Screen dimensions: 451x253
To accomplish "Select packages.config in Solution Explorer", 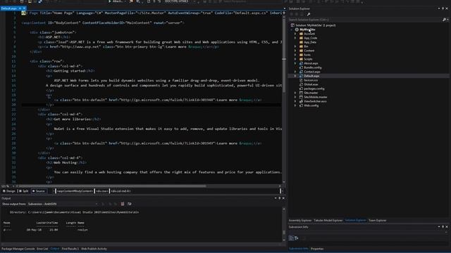I will click(314, 89).
